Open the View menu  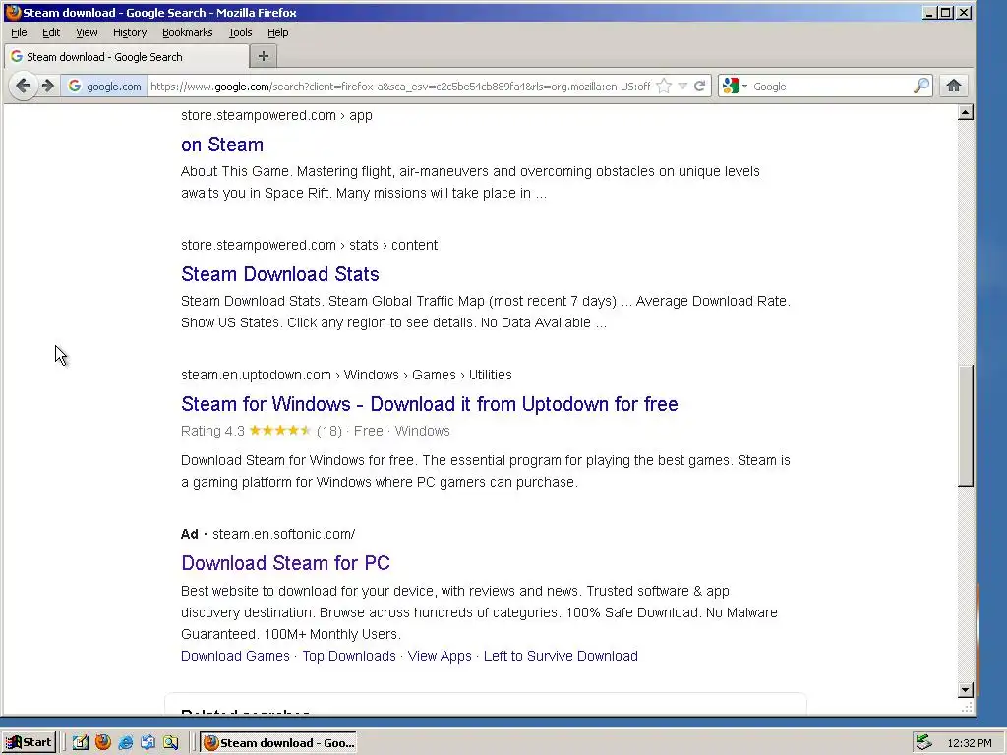tap(87, 32)
